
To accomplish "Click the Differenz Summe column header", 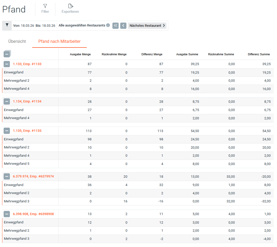I will [x=259, y=54].
